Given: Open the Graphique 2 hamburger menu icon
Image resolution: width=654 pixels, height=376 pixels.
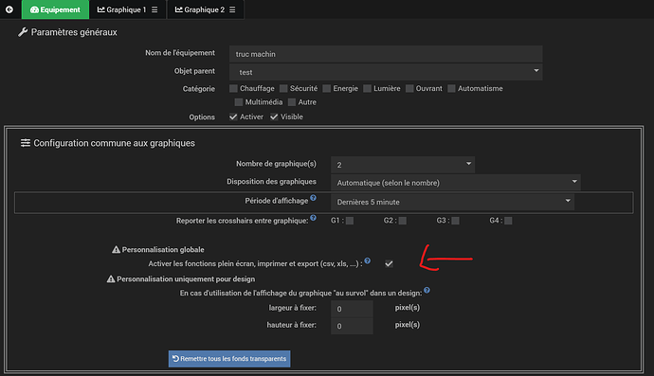Looking at the screenshot, I should [x=232, y=9].
